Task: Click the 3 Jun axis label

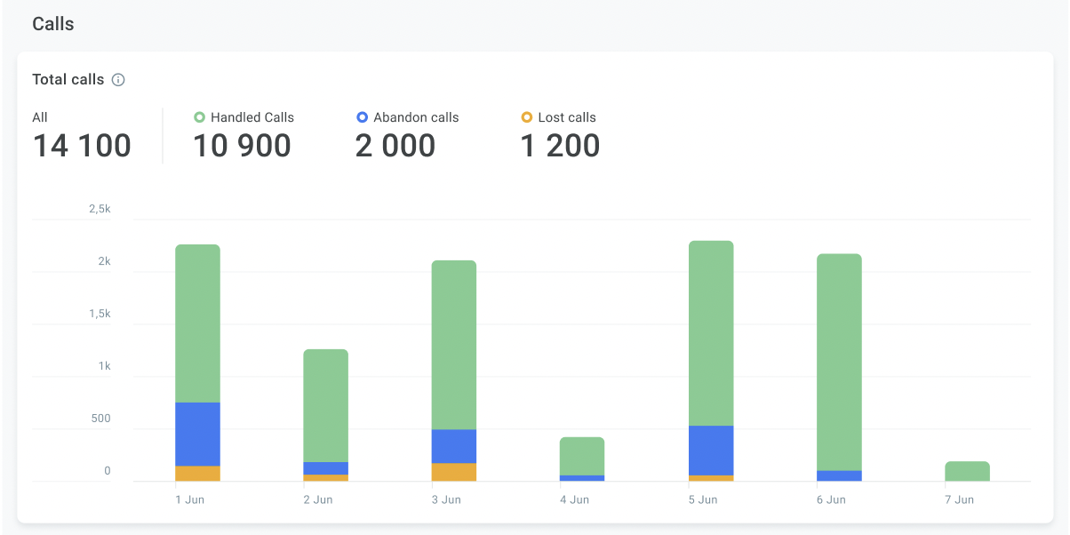Action: tap(446, 500)
